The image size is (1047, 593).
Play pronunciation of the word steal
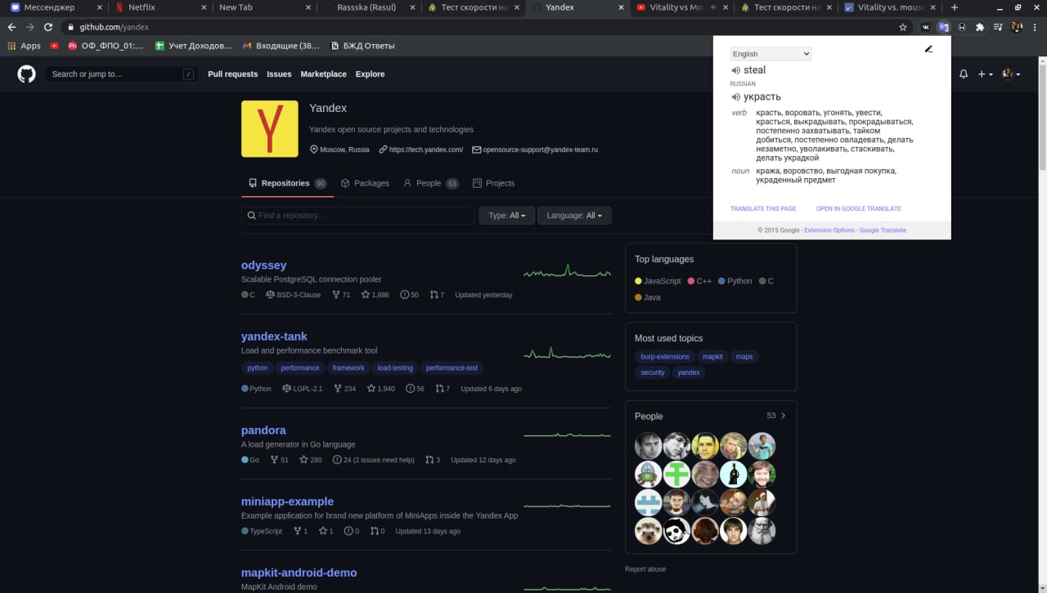click(735, 70)
